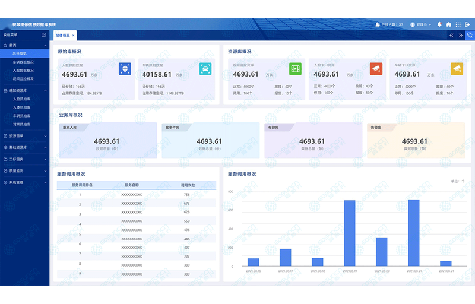Click the 占用存储空间: 134.285TB text
The image size is (475, 304).
pyautogui.click(x=82, y=94)
